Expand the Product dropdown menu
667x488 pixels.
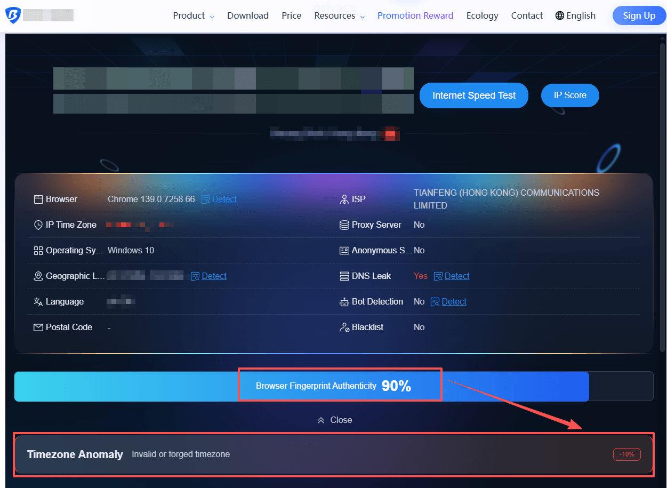pos(193,15)
